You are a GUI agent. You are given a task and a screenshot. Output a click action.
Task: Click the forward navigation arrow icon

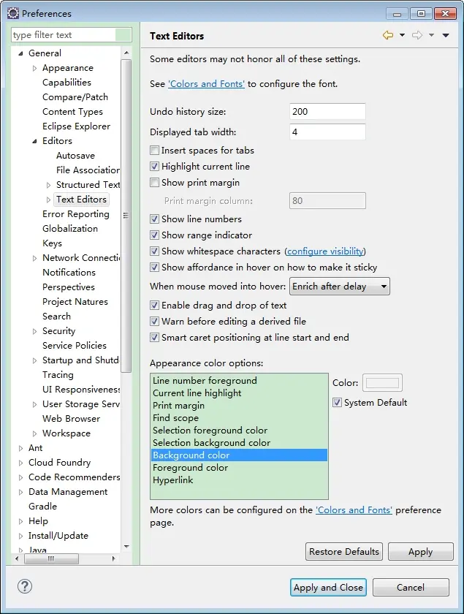click(417, 35)
